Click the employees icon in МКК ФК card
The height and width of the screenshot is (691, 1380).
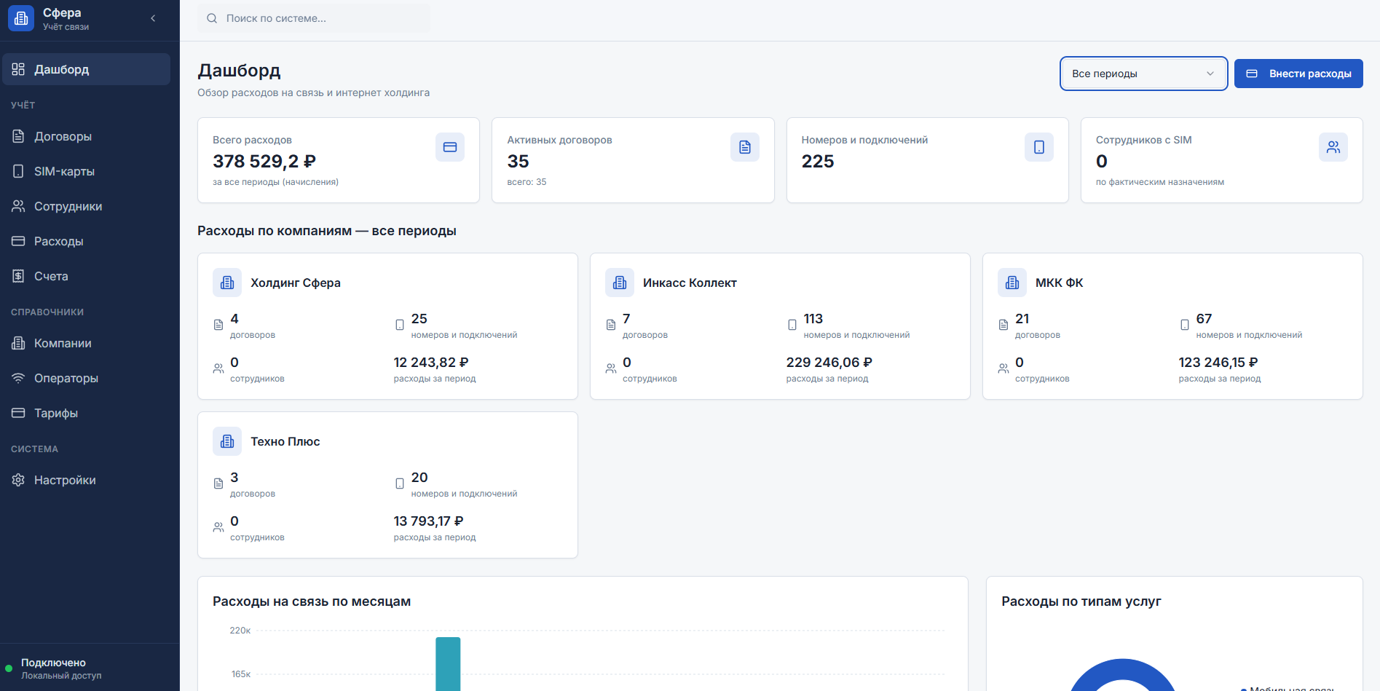click(x=1004, y=368)
